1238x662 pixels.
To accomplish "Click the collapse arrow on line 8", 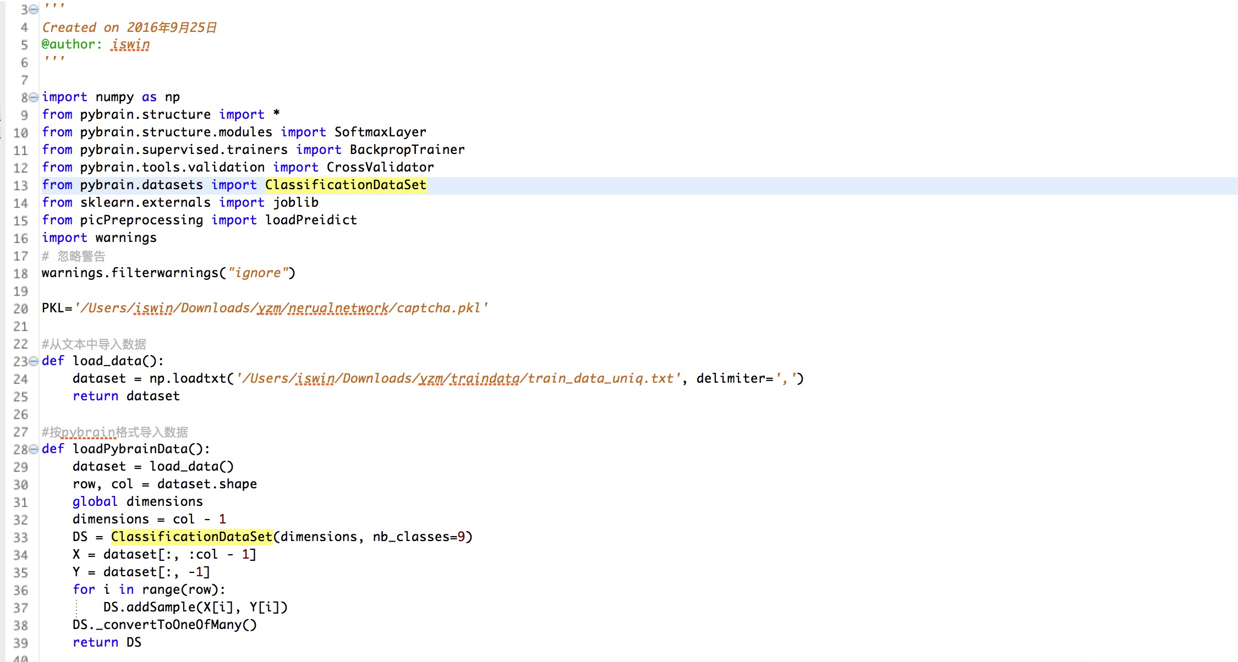I will pyautogui.click(x=32, y=97).
